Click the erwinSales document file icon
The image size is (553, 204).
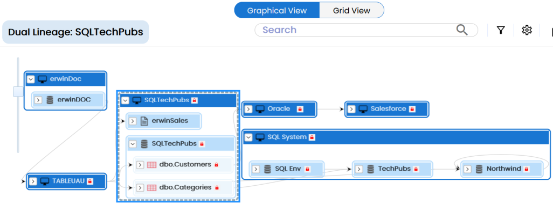(144, 121)
